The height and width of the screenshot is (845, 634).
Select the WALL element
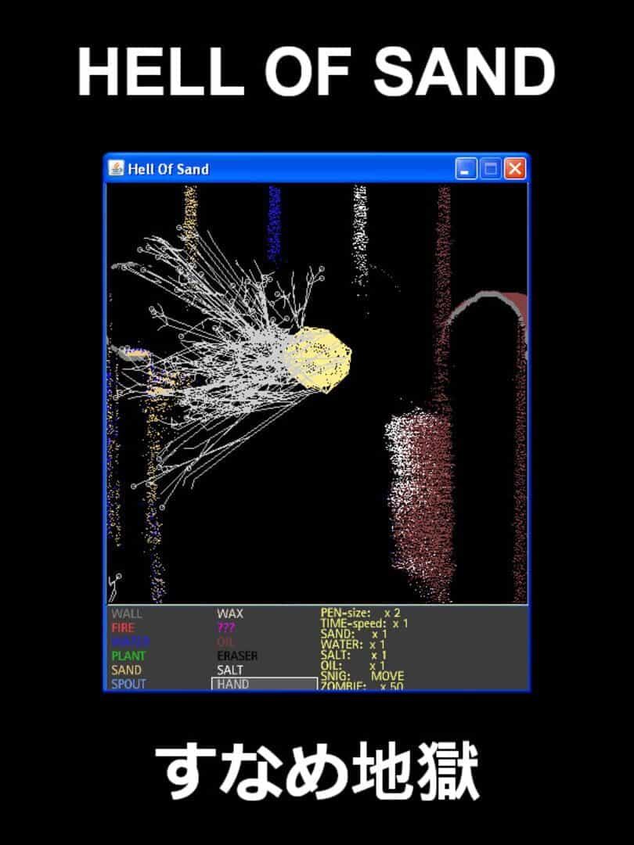[x=127, y=613]
